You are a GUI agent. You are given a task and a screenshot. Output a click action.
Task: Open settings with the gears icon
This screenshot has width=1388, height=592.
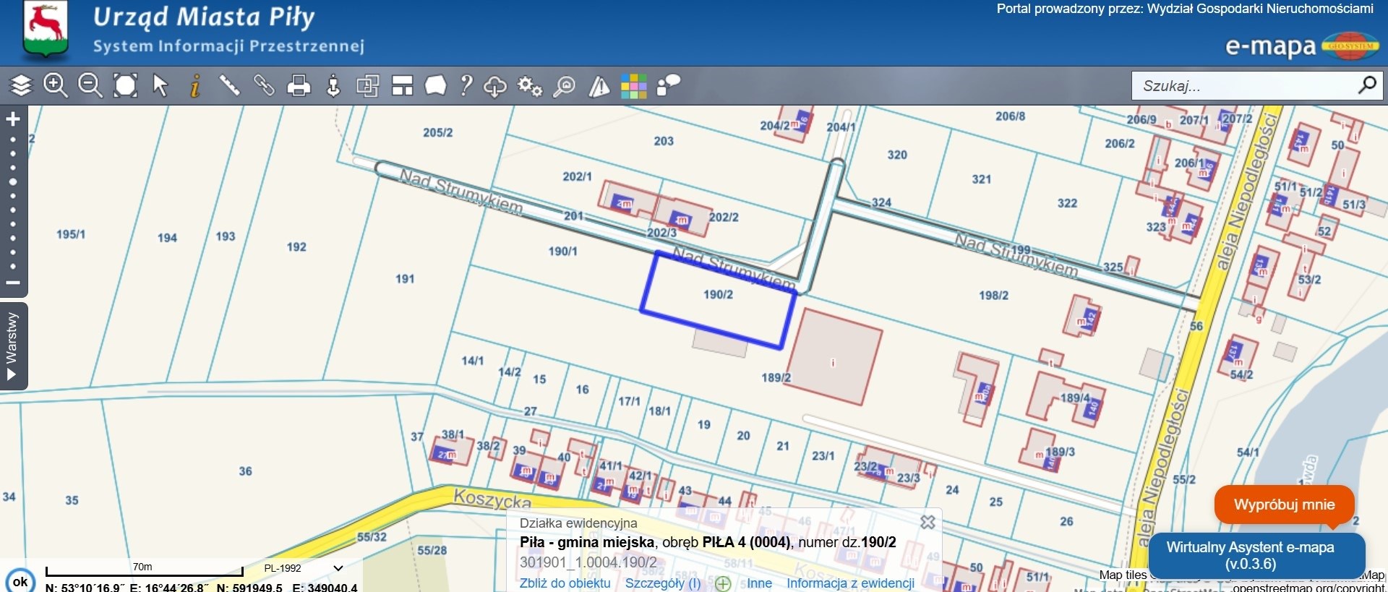point(530,86)
